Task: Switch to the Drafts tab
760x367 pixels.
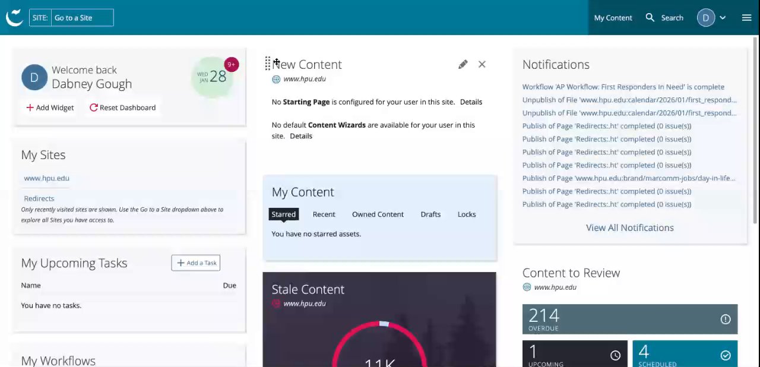Action: click(x=430, y=214)
